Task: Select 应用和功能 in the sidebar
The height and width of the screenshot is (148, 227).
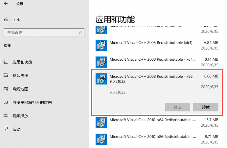Action: tap(22, 62)
